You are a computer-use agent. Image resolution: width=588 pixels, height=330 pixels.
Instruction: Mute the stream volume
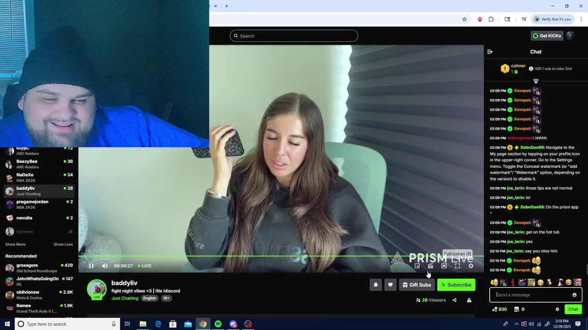pos(105,266)
